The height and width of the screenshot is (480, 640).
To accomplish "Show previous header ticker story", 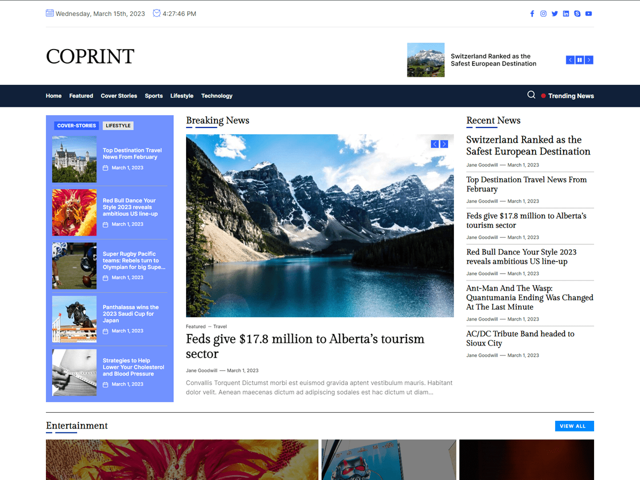I will click(x=570, y=60).
